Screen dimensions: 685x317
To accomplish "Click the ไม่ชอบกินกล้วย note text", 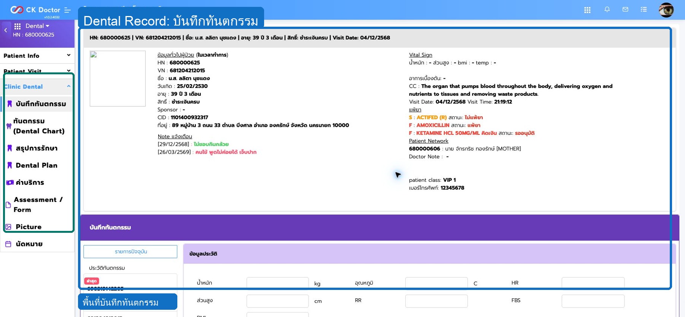I will coord(211,144).
